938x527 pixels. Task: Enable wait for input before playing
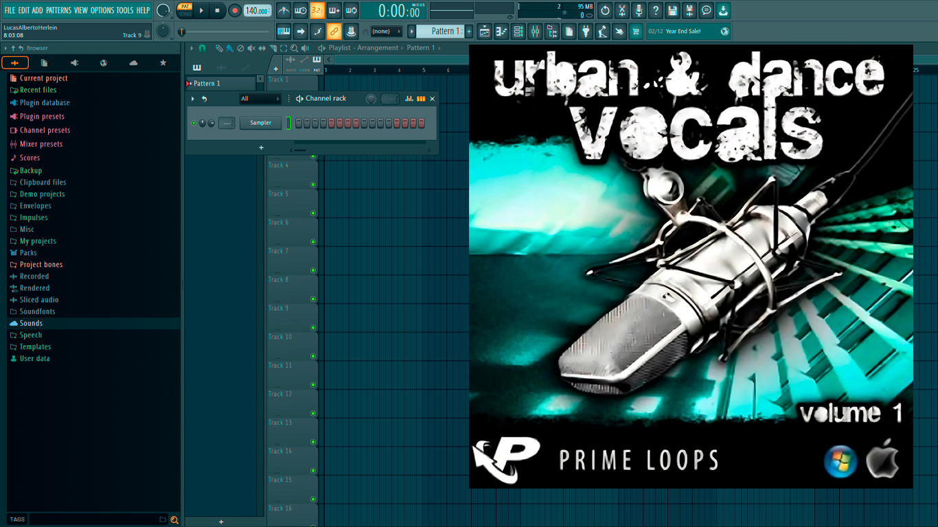[x=300, y=10]
